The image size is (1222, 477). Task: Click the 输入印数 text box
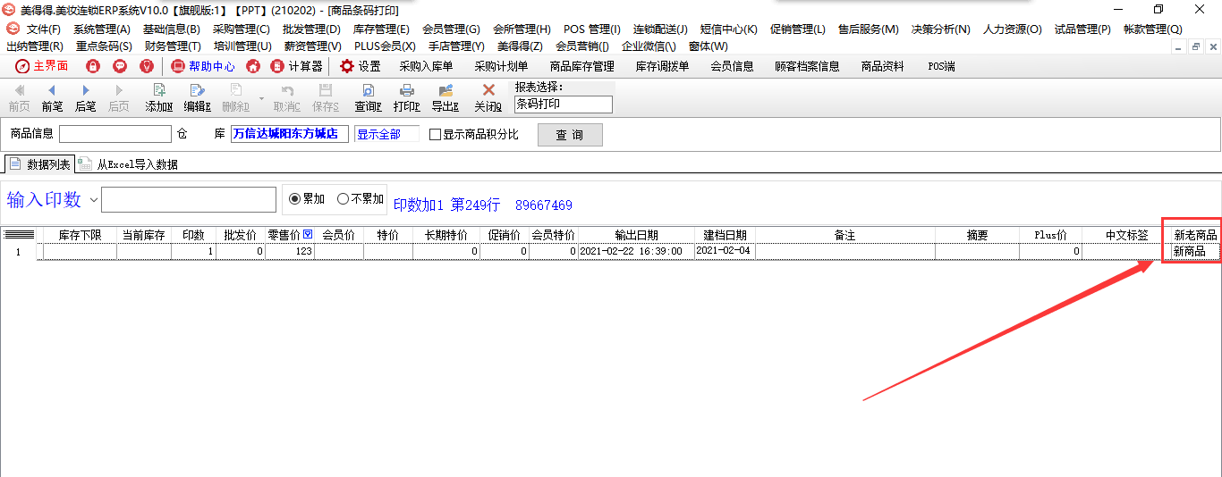tap(189, 199)
